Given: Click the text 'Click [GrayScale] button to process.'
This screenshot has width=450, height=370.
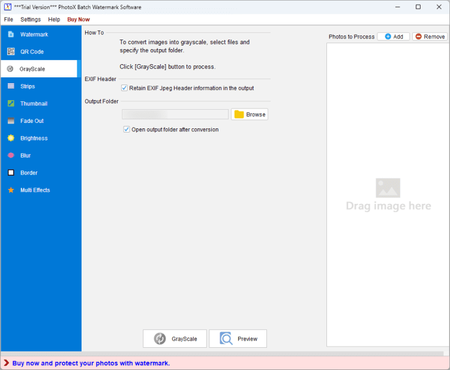Looking at the screenshot, I should click(x=167, y=67).
